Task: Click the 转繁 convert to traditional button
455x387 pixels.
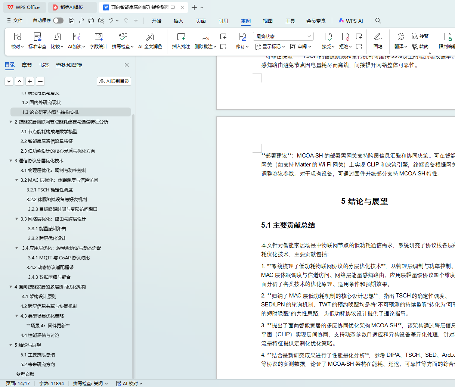Action: [x=420, y=36]
